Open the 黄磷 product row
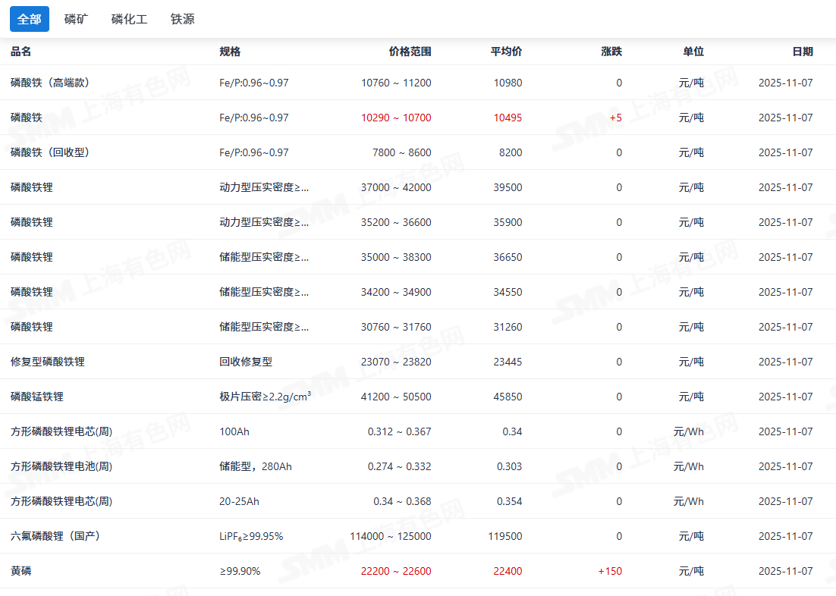 click(21, 571)
